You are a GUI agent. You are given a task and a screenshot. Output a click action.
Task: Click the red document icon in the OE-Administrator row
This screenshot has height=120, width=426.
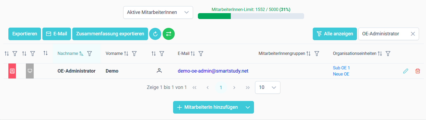[x=12, y=71]
